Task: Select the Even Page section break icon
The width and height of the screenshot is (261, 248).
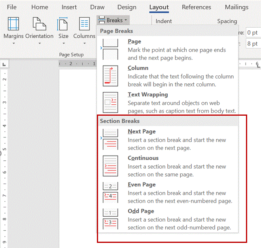Action: pyautogui.click(x=110, y=192)
